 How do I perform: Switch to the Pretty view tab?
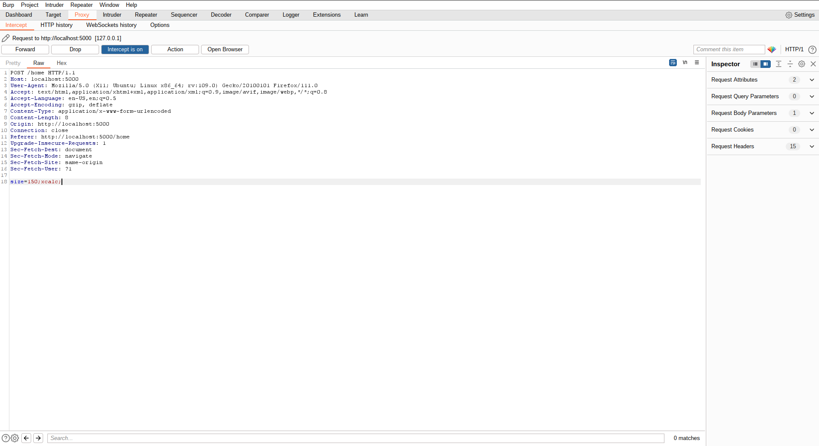click(13, 63)
